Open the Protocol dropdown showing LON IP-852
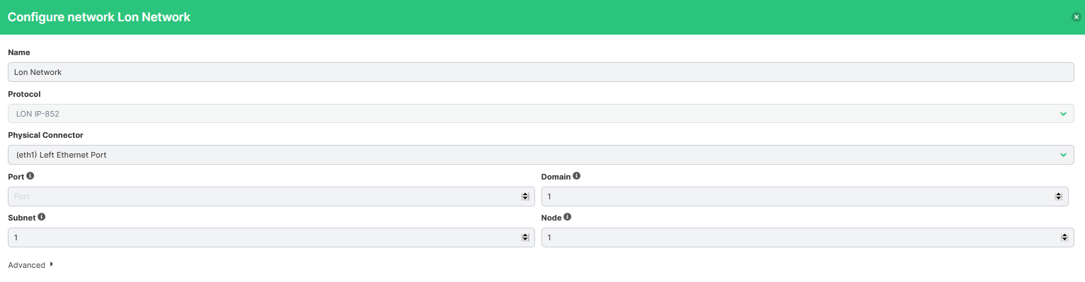The height and width of the screenshot is (282, 1085). 541,113
